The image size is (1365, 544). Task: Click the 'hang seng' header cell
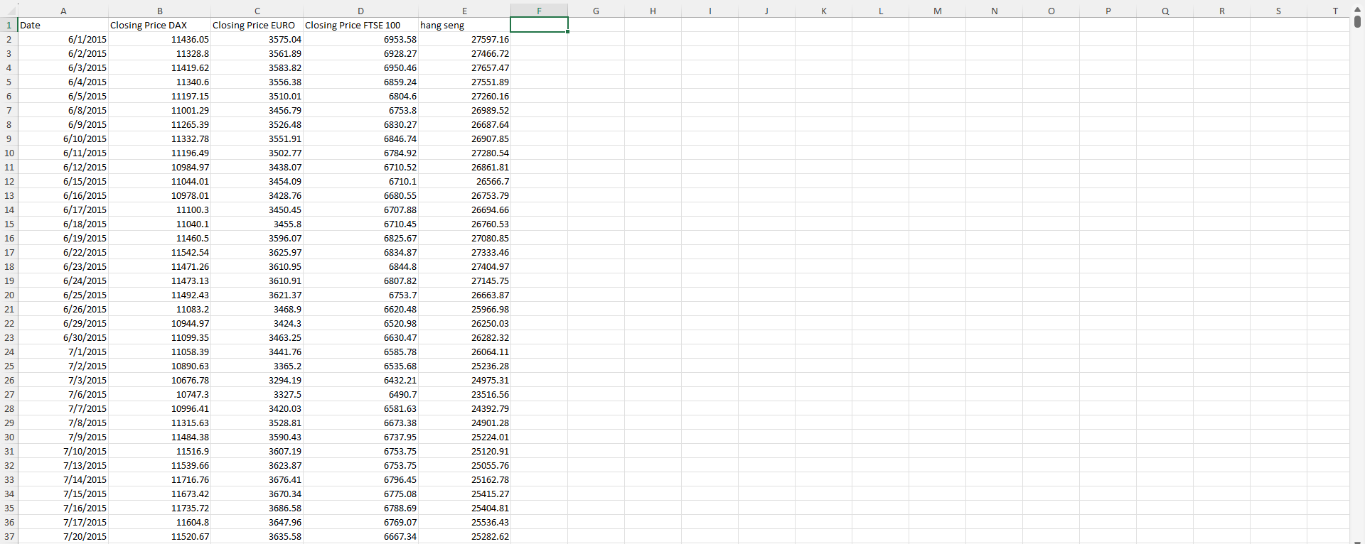(464, 25)
